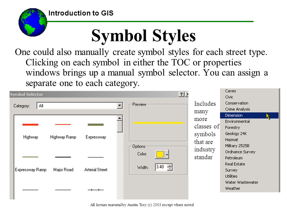287x215 pixels.
Task: Click the Major Road label text
Action: coord(63,170)
